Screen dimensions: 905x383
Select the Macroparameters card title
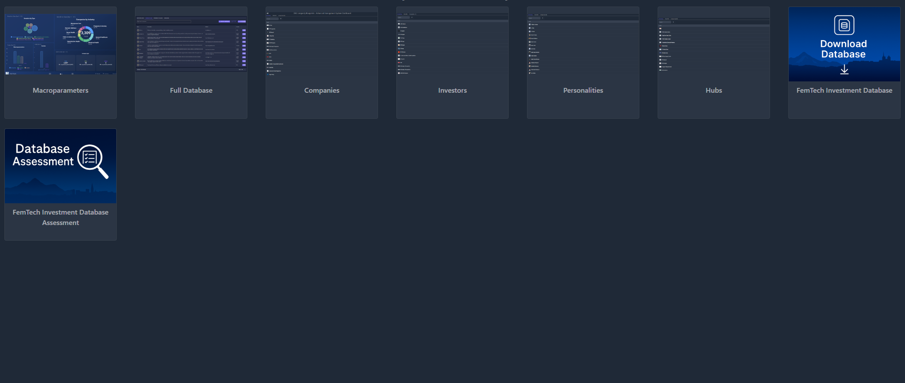61,91
